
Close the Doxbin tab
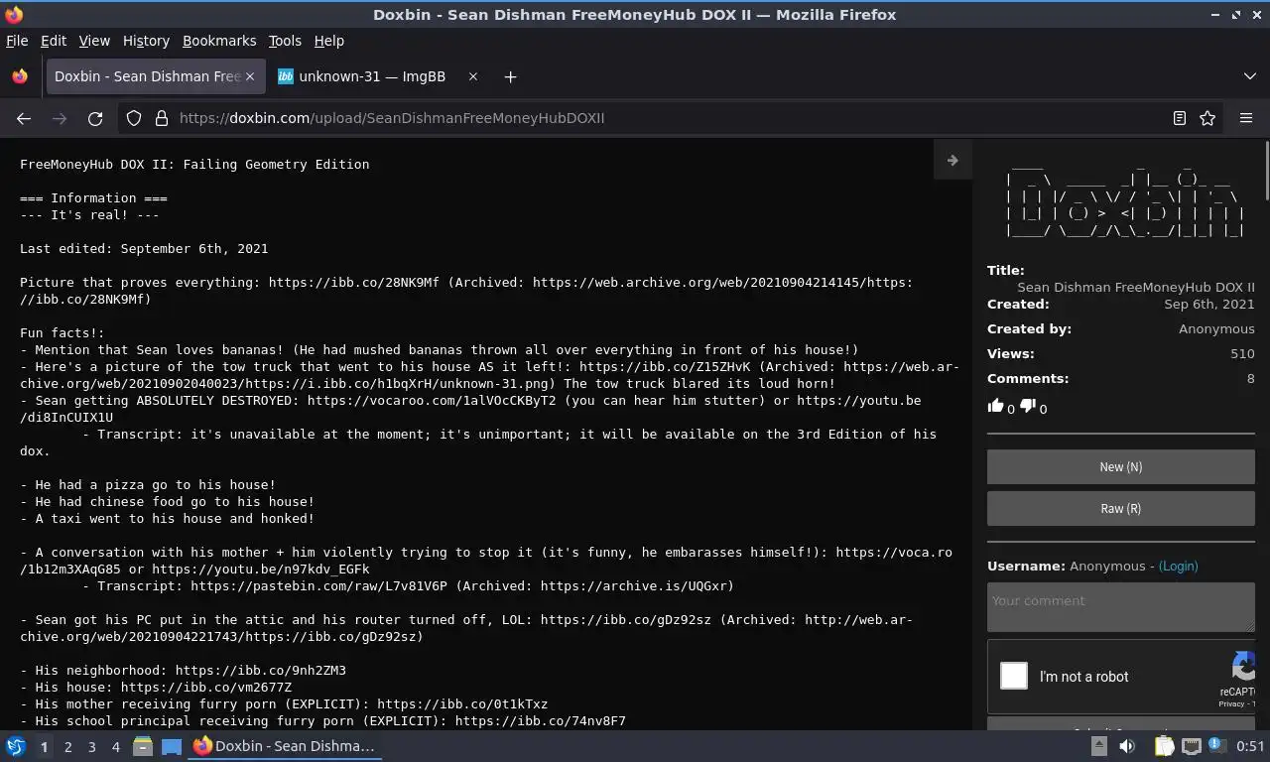250,76
